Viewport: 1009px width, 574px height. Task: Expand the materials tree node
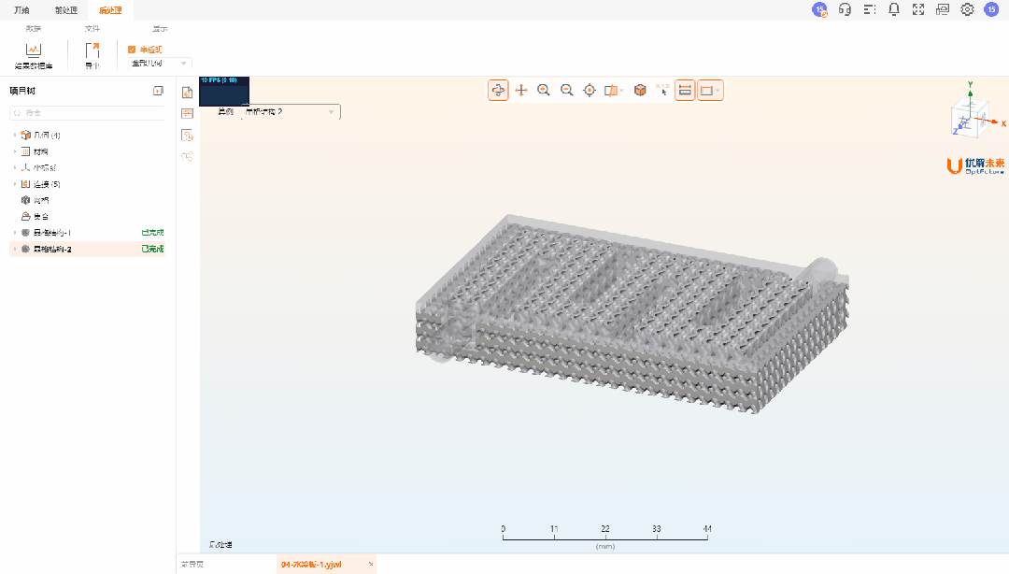point(15,151)
